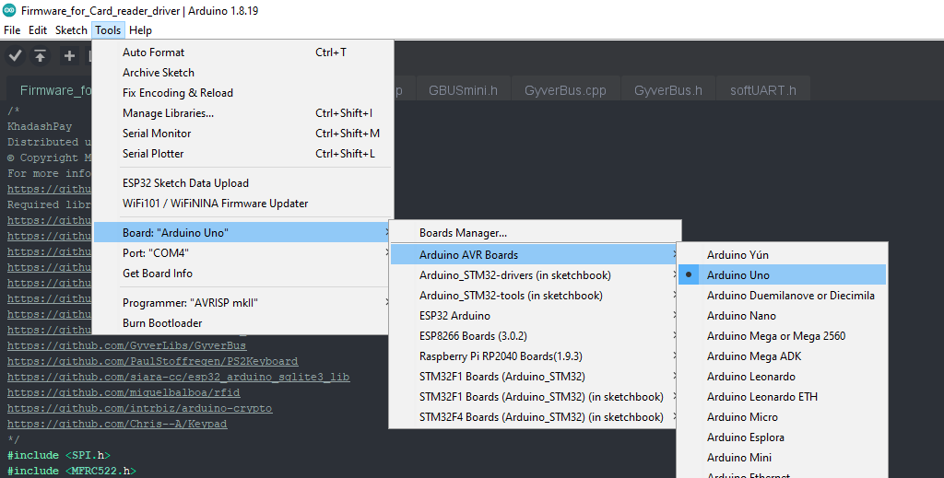
Task: Click the Upload arrow toolbar icon
Action: point(41,56)
